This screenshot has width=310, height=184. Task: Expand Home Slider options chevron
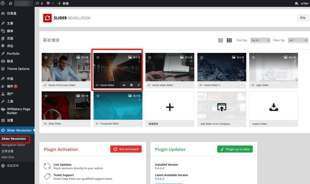click(124, 85)
